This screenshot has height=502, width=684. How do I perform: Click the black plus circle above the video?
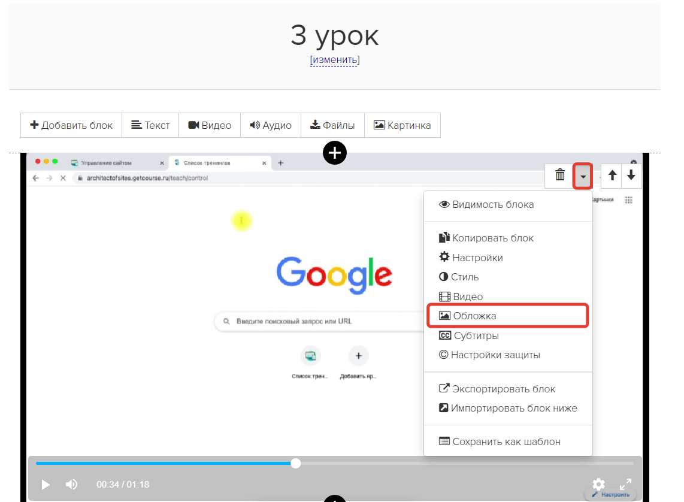tap(335, 153)
